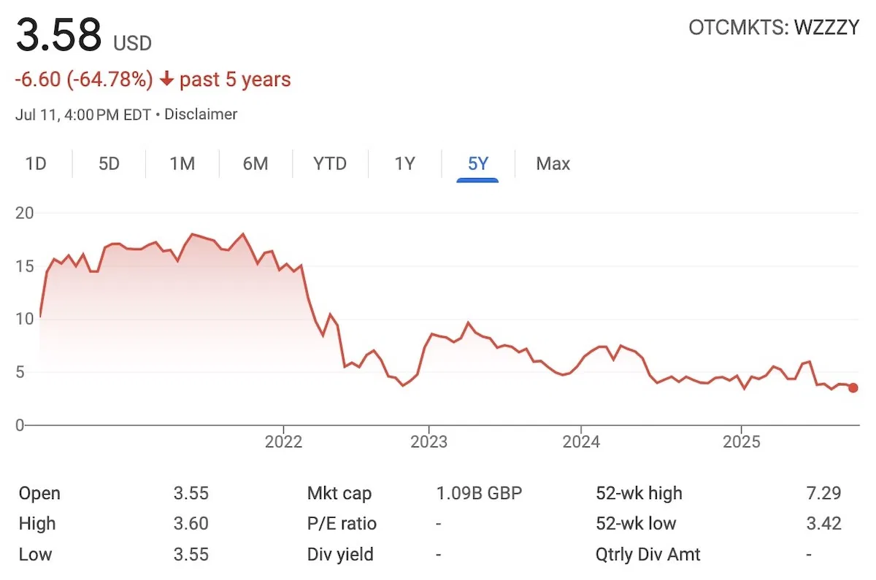The image size is (876, 580).
Task: Select the Max range tab
Action: click(553, 163)
